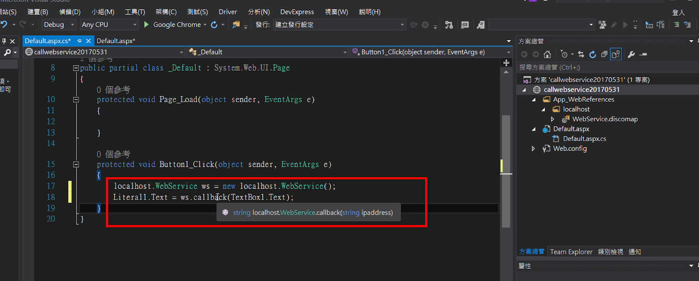Toggle Show All Files in Solution Explorer
The height and width of the screenshot is (281, 699).
coord(616,55)
